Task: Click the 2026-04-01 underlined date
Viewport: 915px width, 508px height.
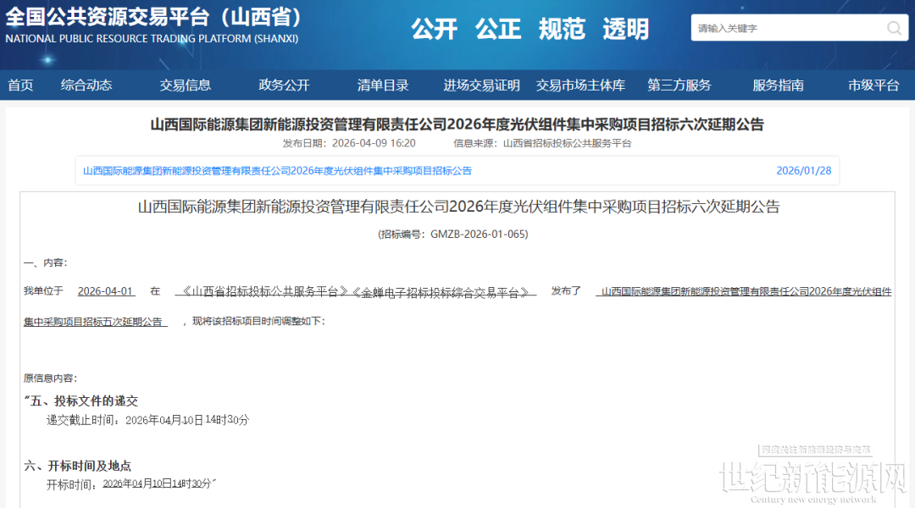Action: tap(106, 291)
